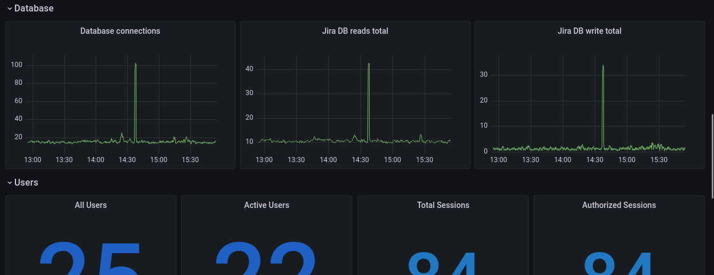Image resolution: width=714 pixels, height=275 pixels.
Task: Click the peak in Jira DB write graph
Action: (x=603, y=66)
